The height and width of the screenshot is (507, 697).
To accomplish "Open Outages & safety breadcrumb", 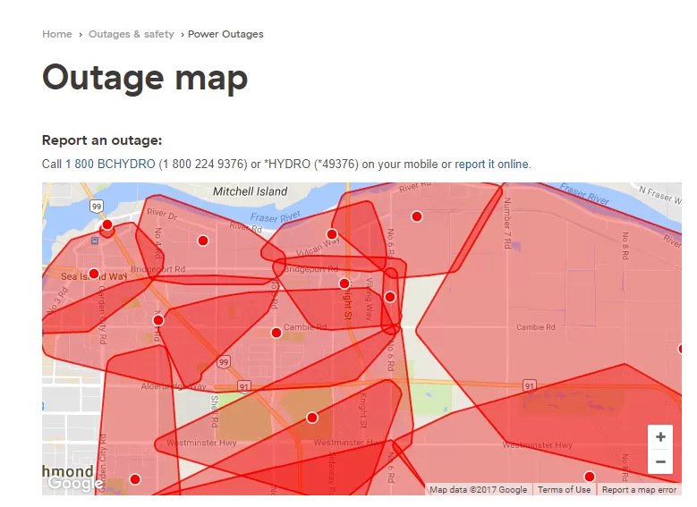I will tap(132, 34).
